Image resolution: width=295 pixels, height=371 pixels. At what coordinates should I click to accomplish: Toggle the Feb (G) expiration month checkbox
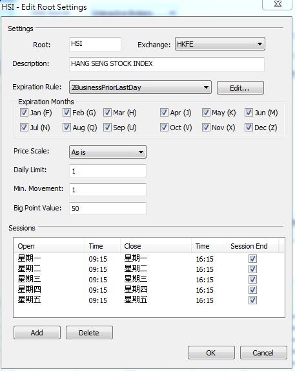(x=66, y=113)
